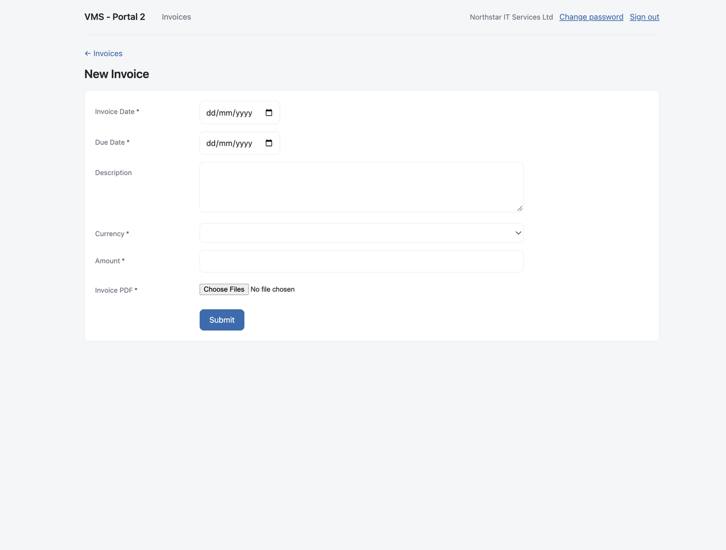Open the Invoices nav item in header
Image resolution: width=726 pixels, height=550 pixels.
click(x=176, y=17)
